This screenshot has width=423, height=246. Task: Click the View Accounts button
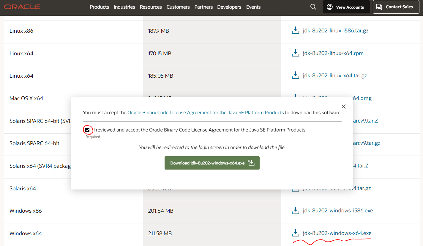click(346, 7)
